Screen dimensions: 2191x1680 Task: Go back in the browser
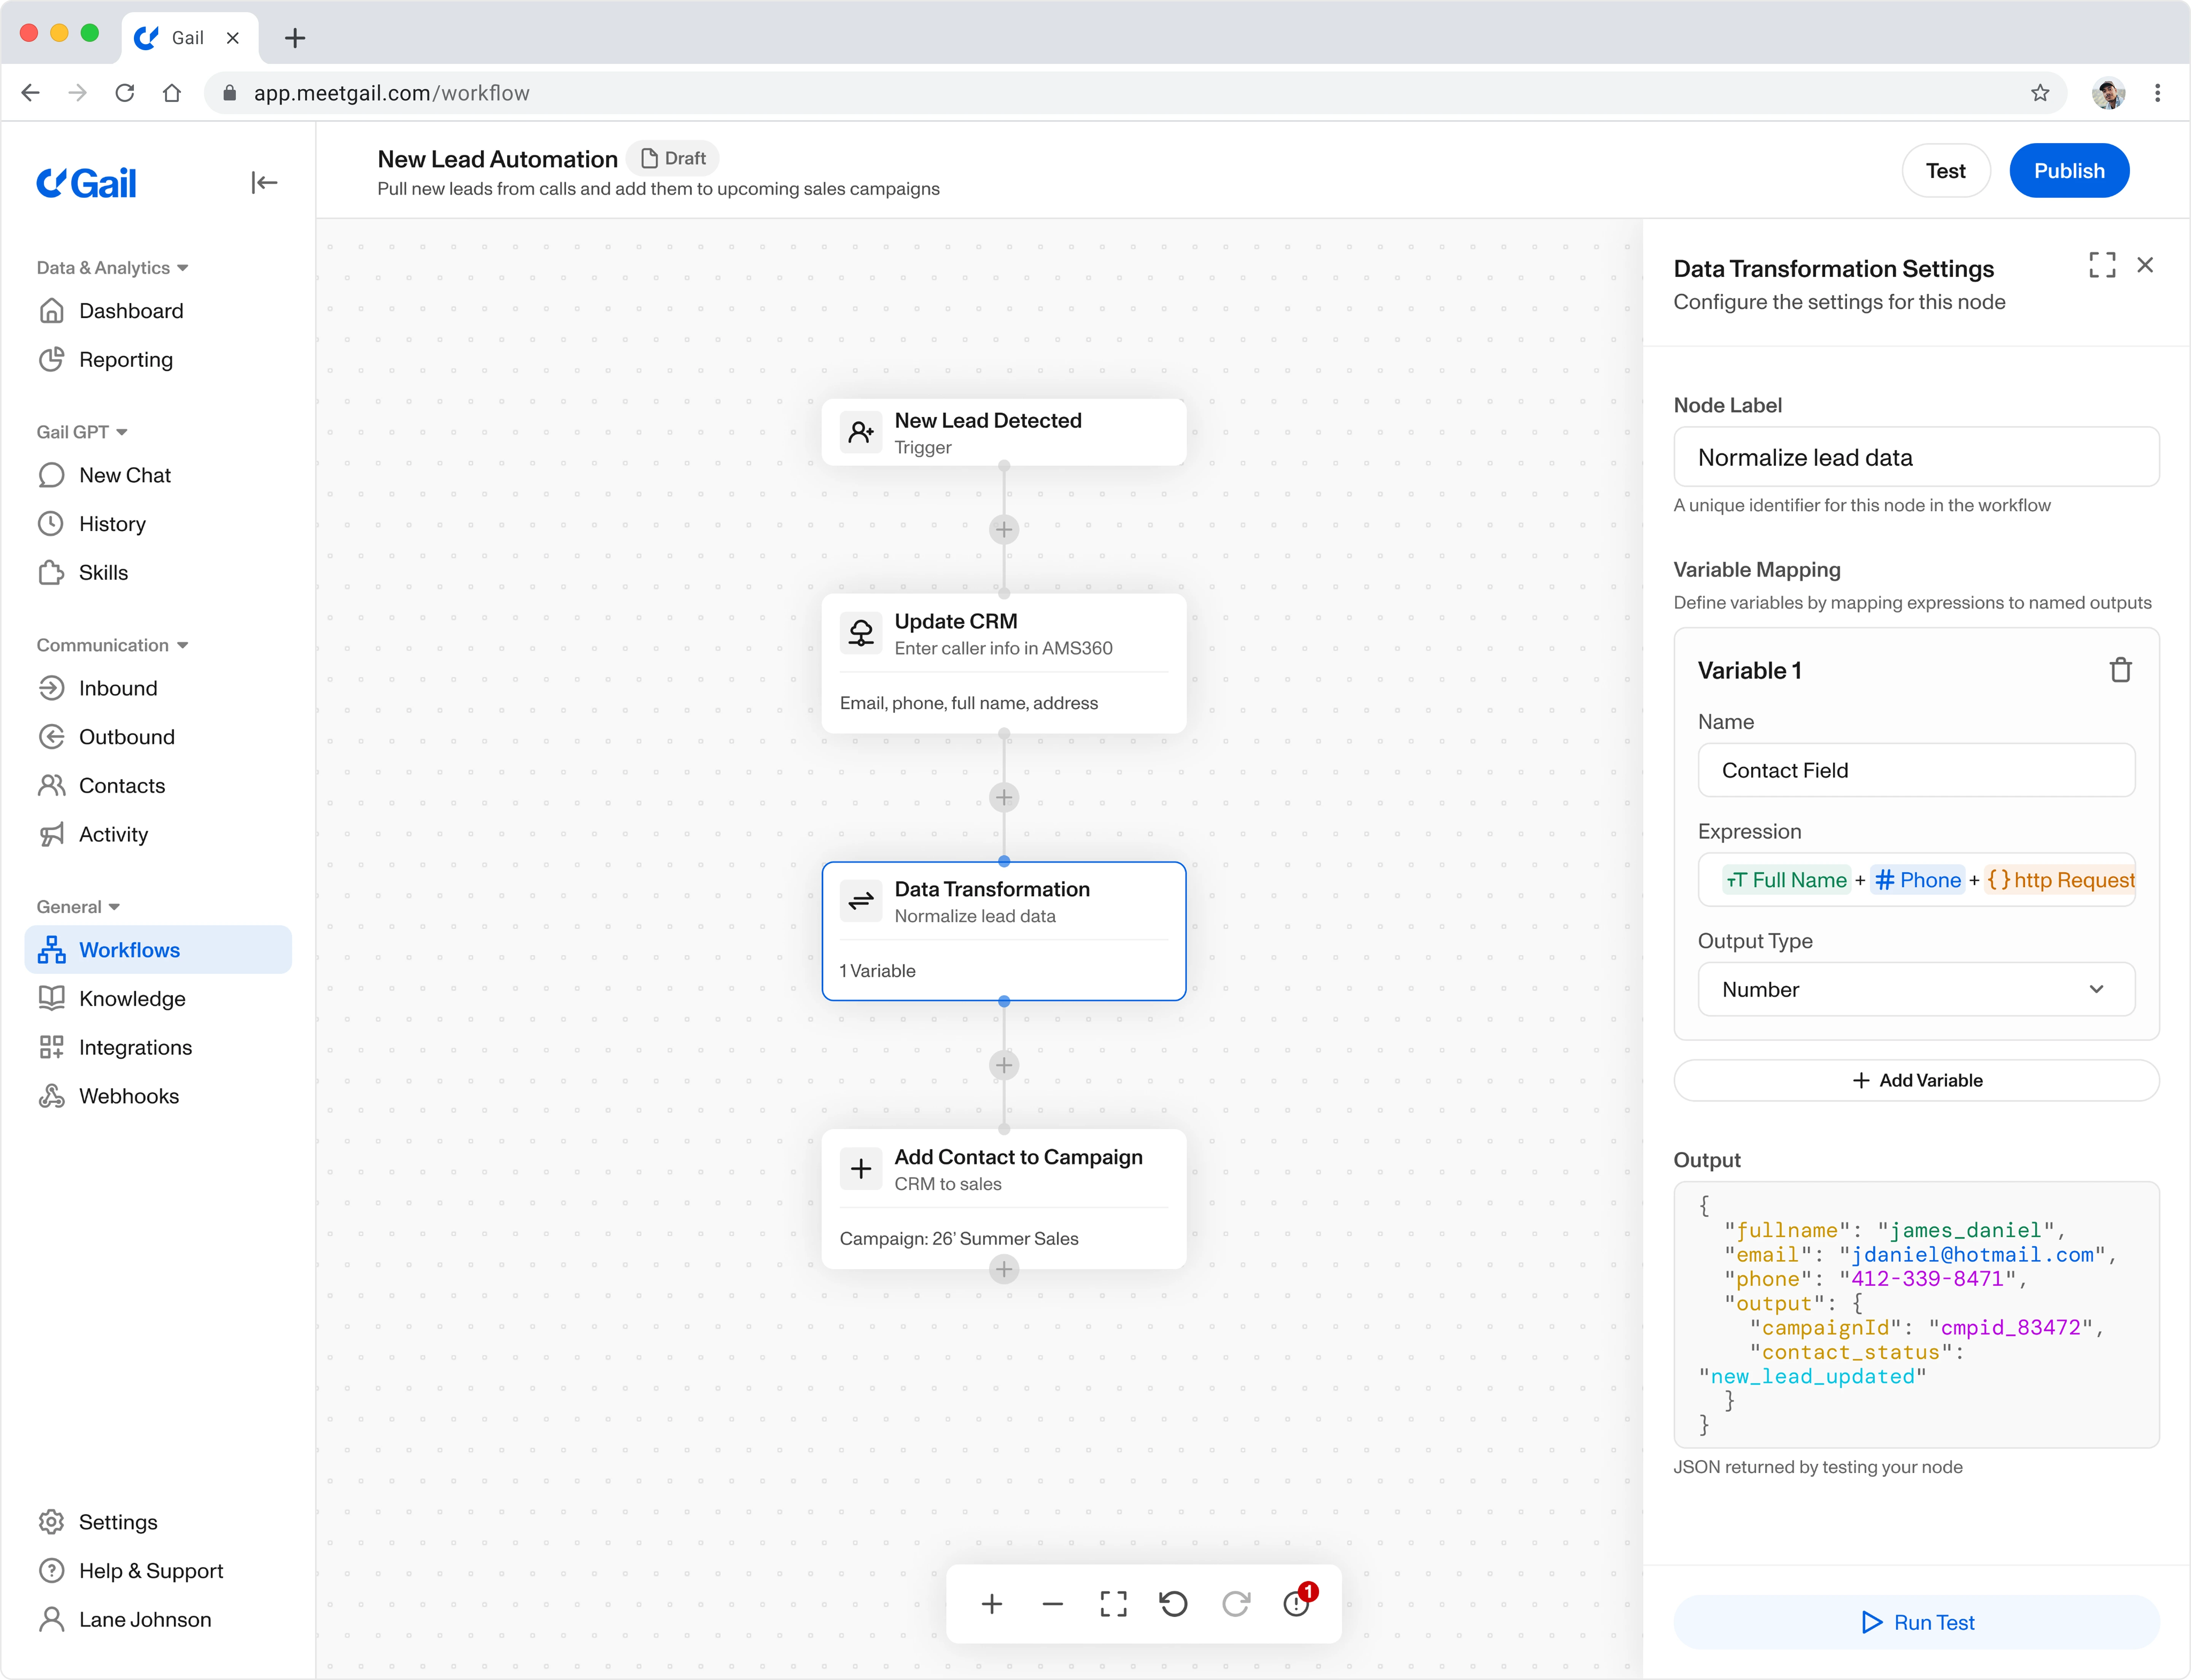click(x=31, y=93)
